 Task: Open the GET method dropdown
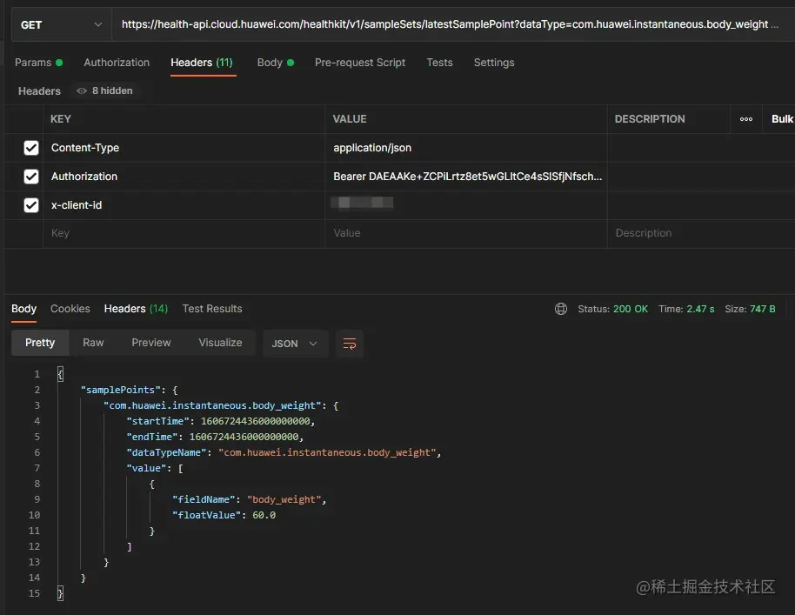(x=62, y=24)
